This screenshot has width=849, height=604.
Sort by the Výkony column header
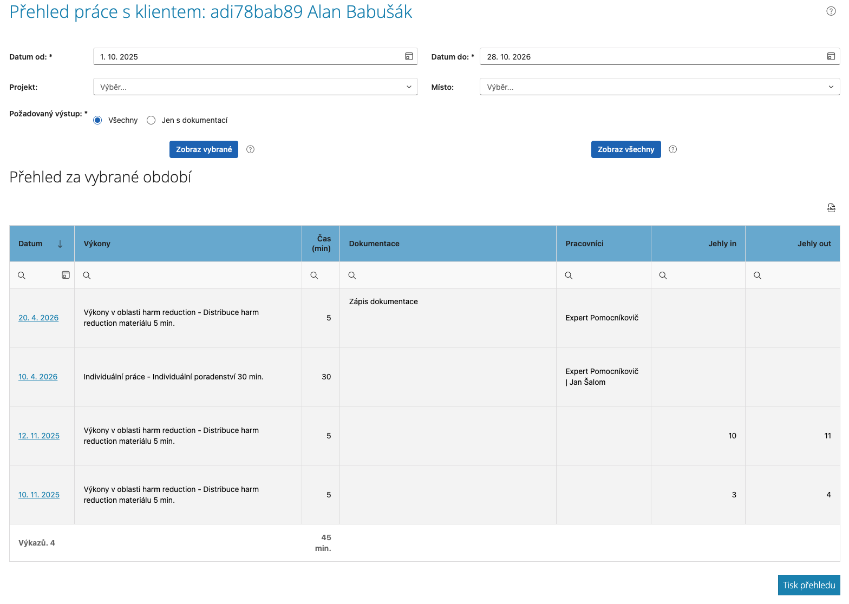click(188, 244)
